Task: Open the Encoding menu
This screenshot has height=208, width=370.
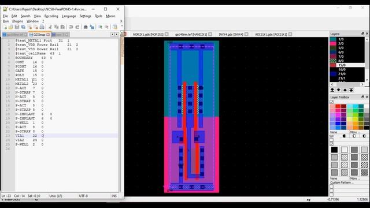Action: 51,16
